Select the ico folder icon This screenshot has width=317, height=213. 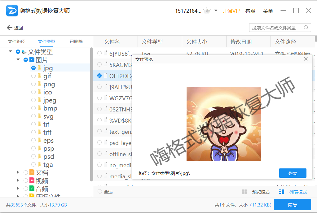coord(39,92)
